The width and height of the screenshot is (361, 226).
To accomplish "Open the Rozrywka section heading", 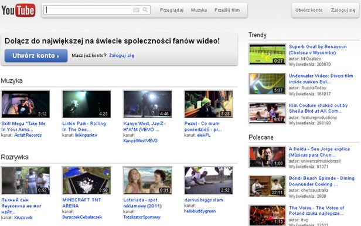I will click(15, 157).
